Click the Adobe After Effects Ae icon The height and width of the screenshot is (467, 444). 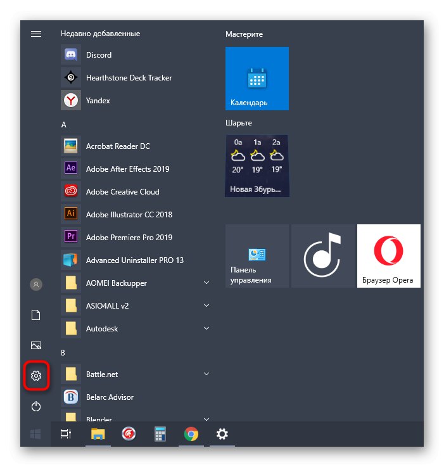pyautogui.click(x=71, y=169)
